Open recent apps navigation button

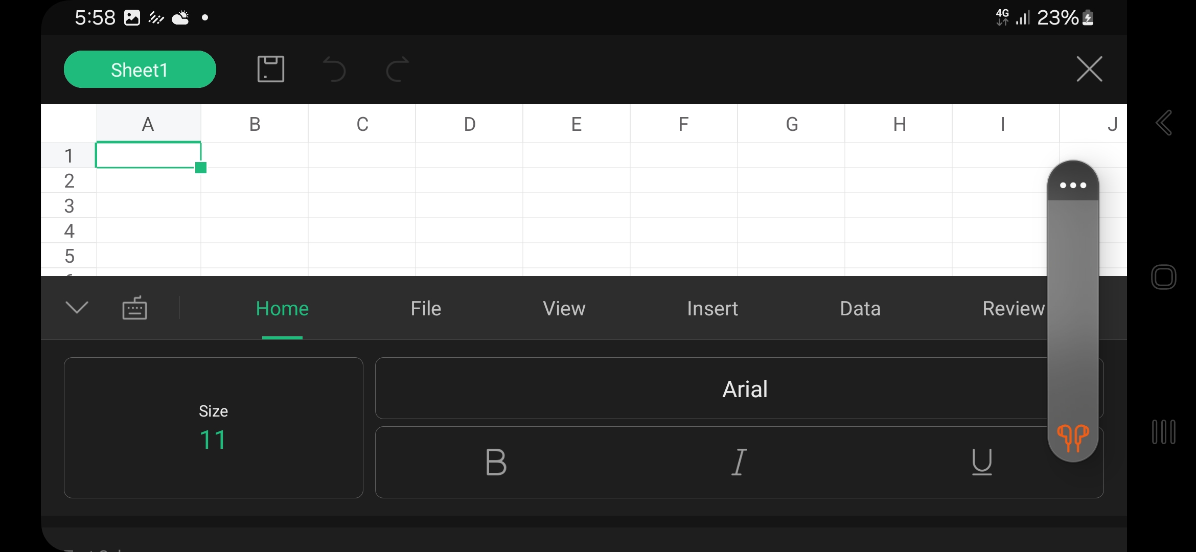(1164, 432)
